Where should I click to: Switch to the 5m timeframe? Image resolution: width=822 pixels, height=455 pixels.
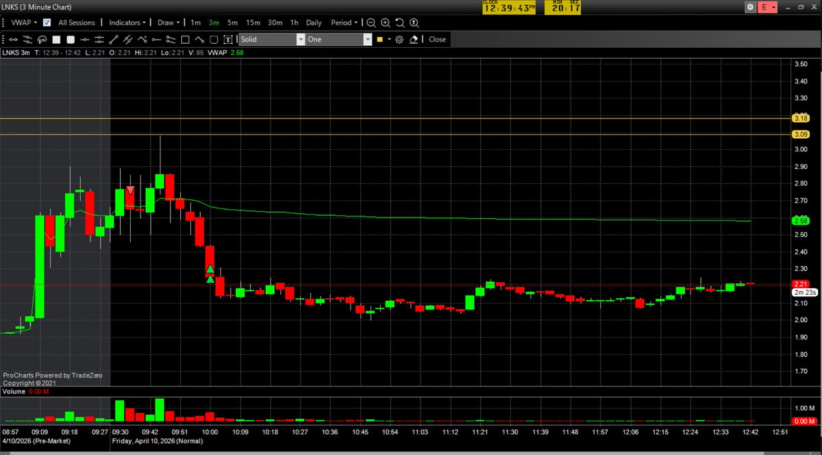click(233, 23)
